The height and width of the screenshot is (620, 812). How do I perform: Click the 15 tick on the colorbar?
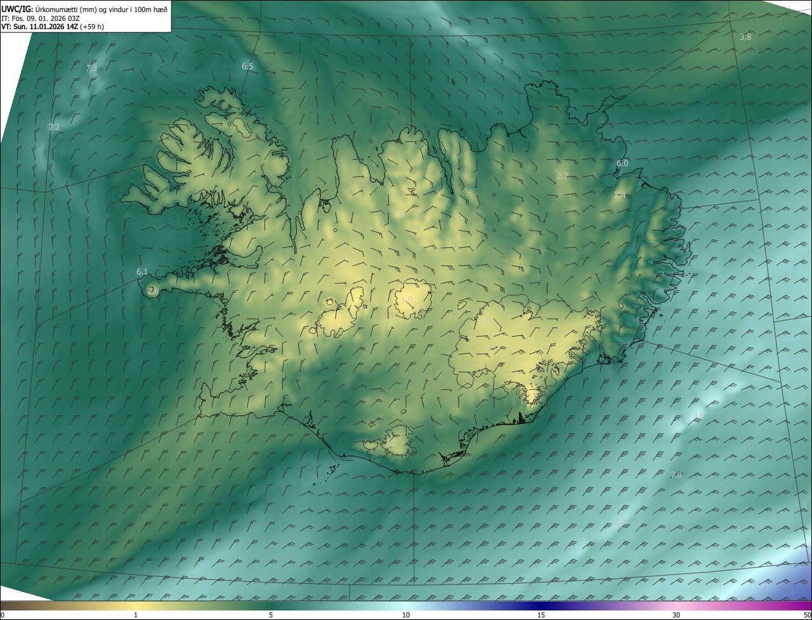point(541,615)
